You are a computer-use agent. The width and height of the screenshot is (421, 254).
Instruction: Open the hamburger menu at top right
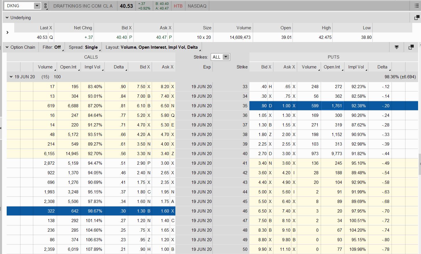tap(417, 6)
